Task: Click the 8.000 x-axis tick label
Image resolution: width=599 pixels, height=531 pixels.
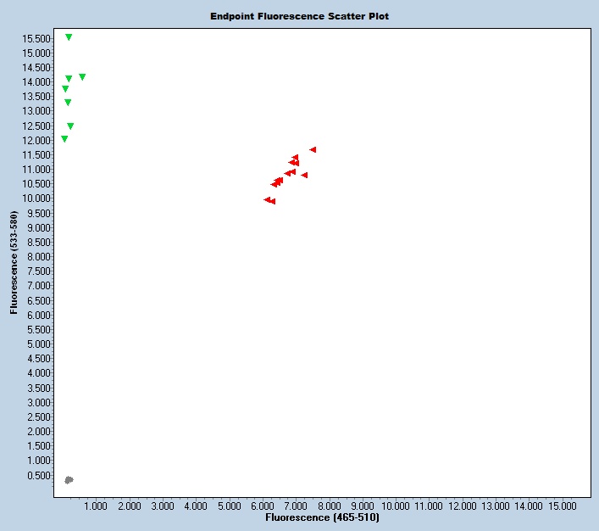Action: [x=329, y=506]
